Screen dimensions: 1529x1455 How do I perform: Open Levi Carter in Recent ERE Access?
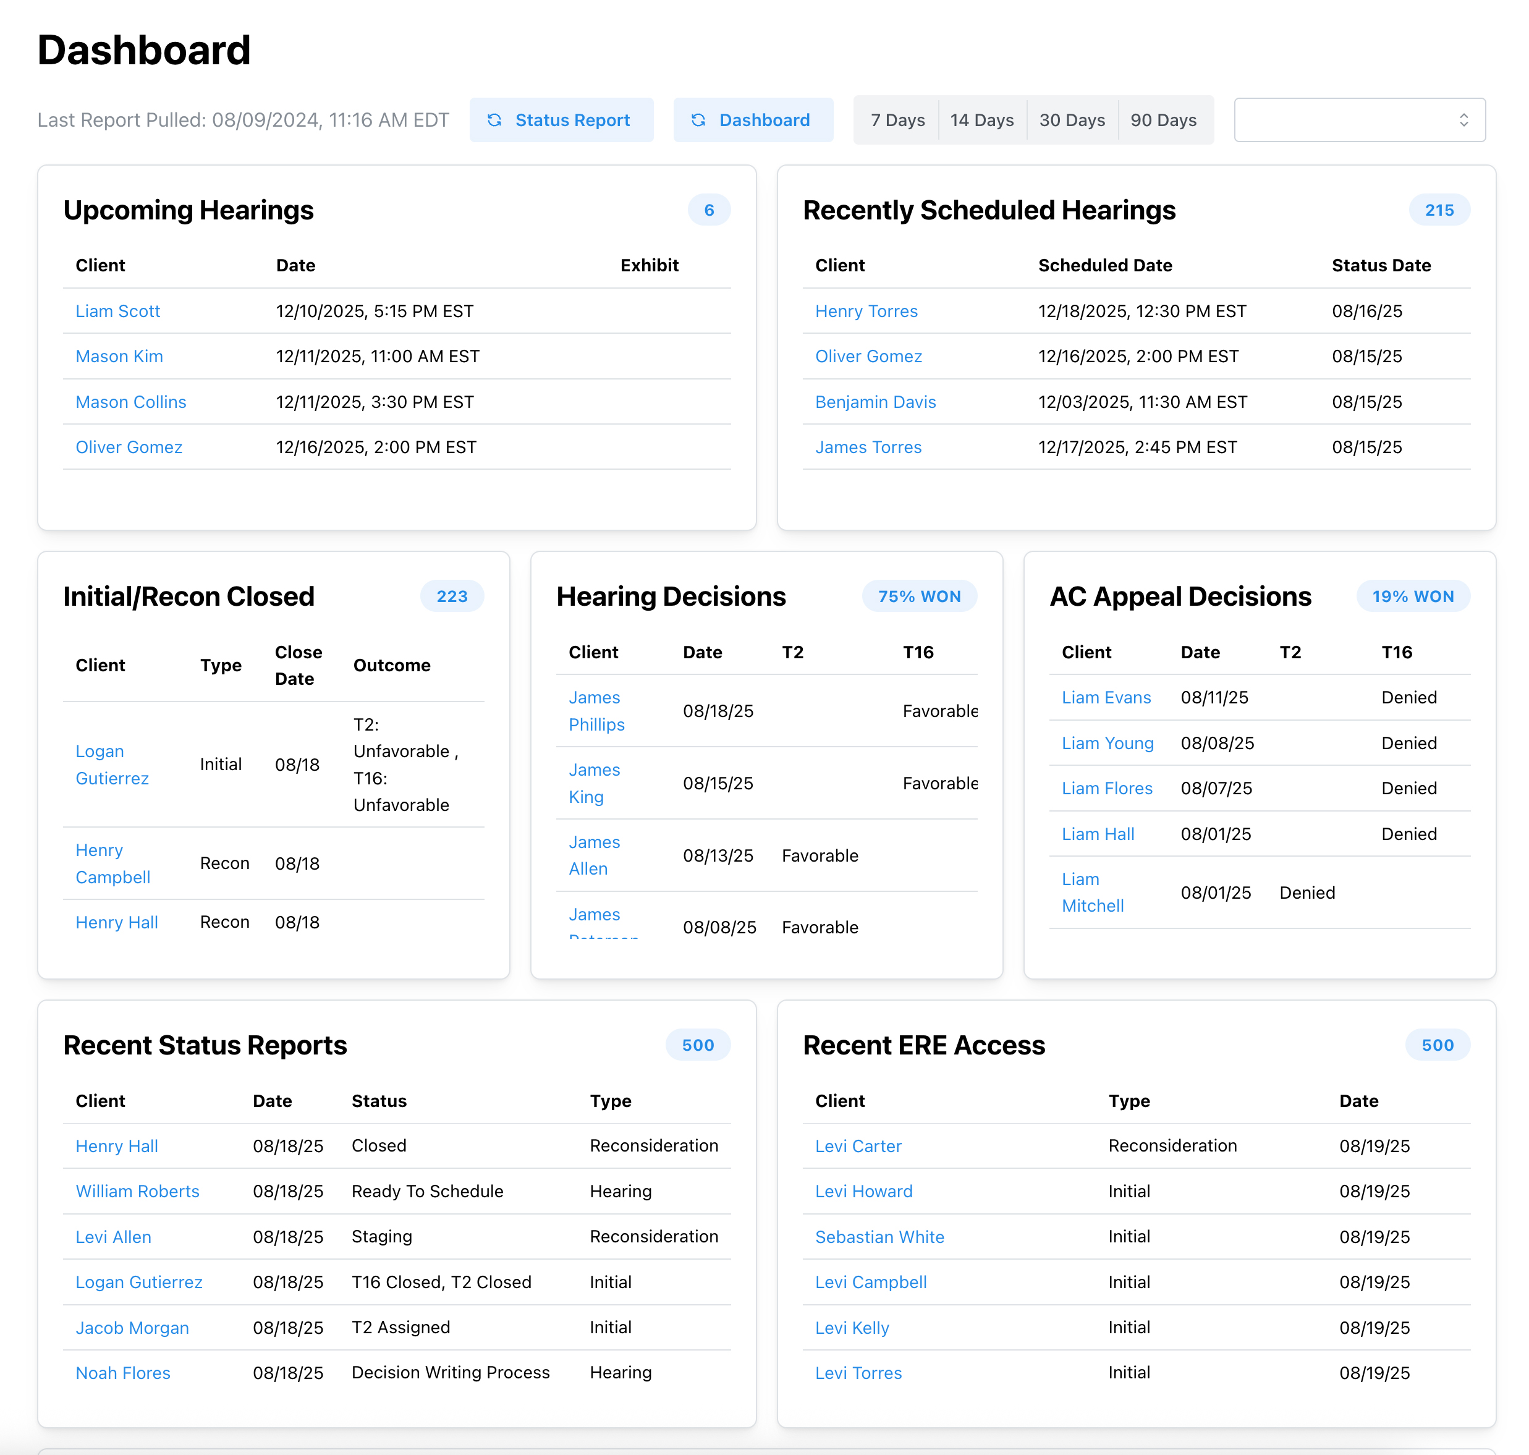(858, 1145)
